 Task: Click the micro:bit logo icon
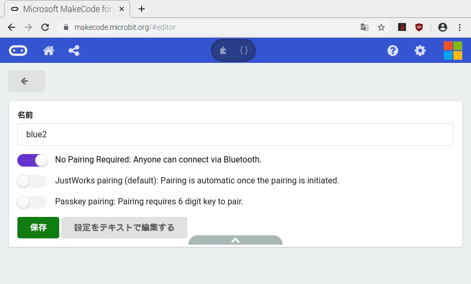point(18,50)
